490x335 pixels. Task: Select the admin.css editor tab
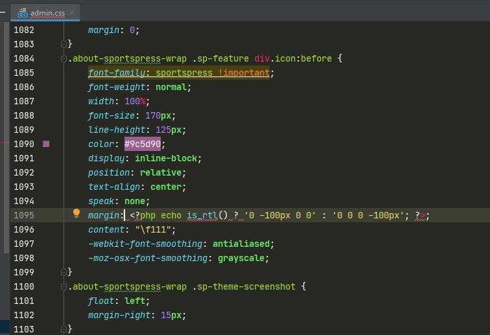point(45,13)
